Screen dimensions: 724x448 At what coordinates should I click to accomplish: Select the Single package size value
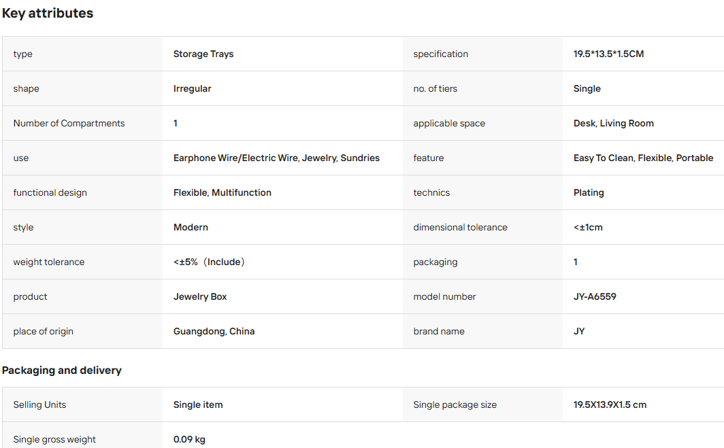pyautogui.click(x=610, y=404)
